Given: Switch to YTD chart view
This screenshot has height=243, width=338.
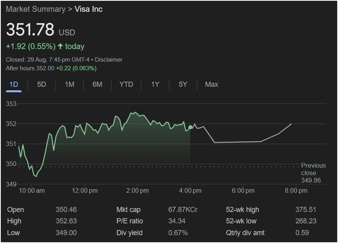Looking at the screenshot, I should click(x=126, y=84).
